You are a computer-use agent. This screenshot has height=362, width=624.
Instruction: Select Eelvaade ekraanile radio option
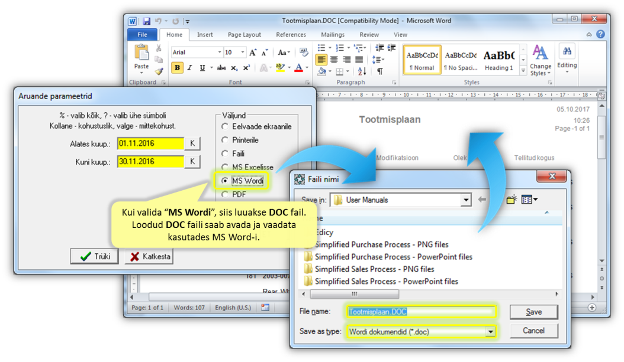[225, 126]
